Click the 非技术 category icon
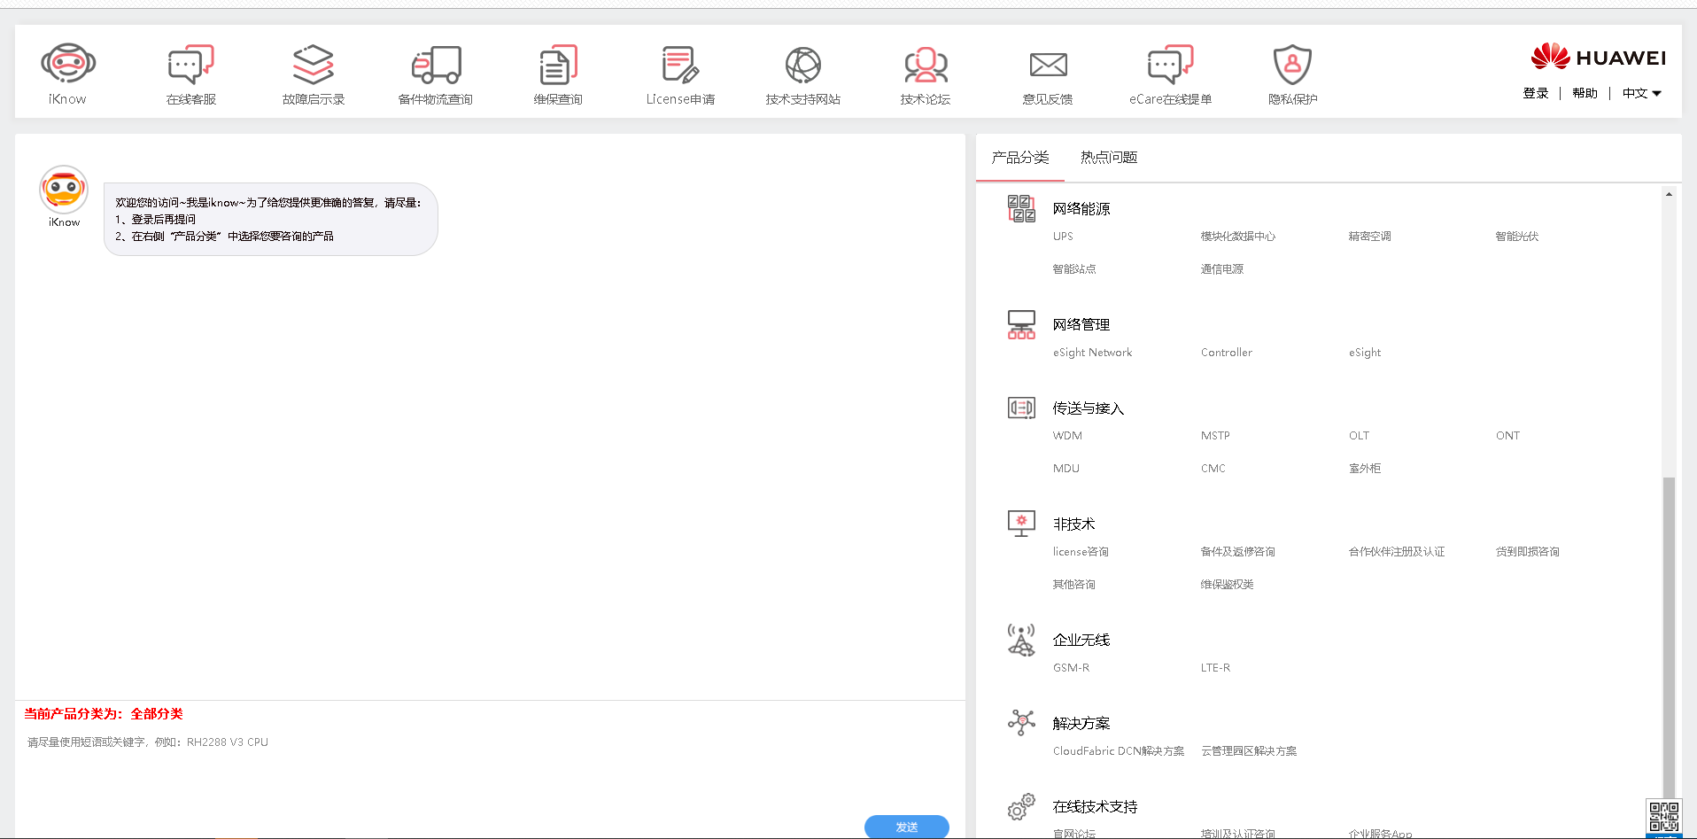 [x=1021, y=524]
